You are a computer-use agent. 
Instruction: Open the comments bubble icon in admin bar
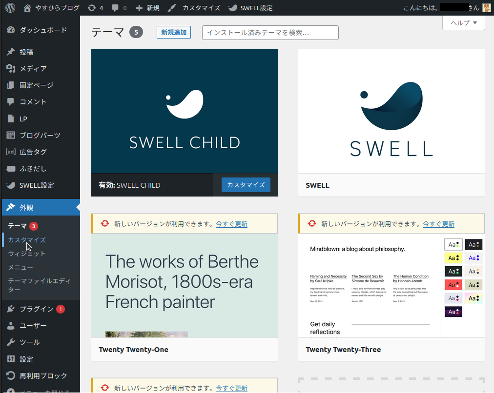pyautogui.click(x=115, y=8)
